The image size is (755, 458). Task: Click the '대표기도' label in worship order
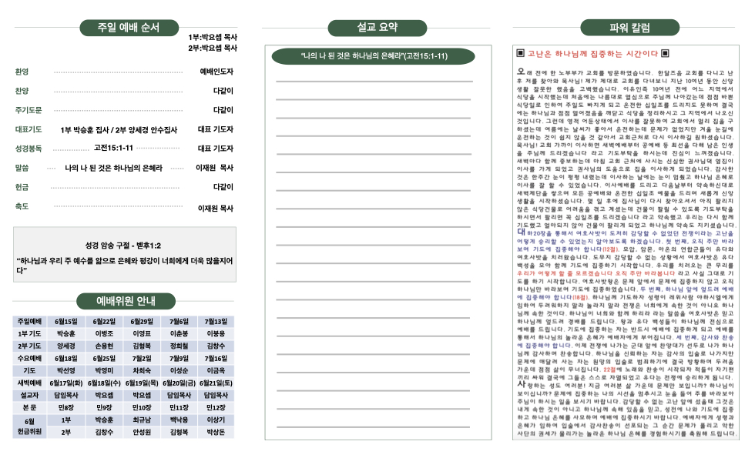pos(29,129)
